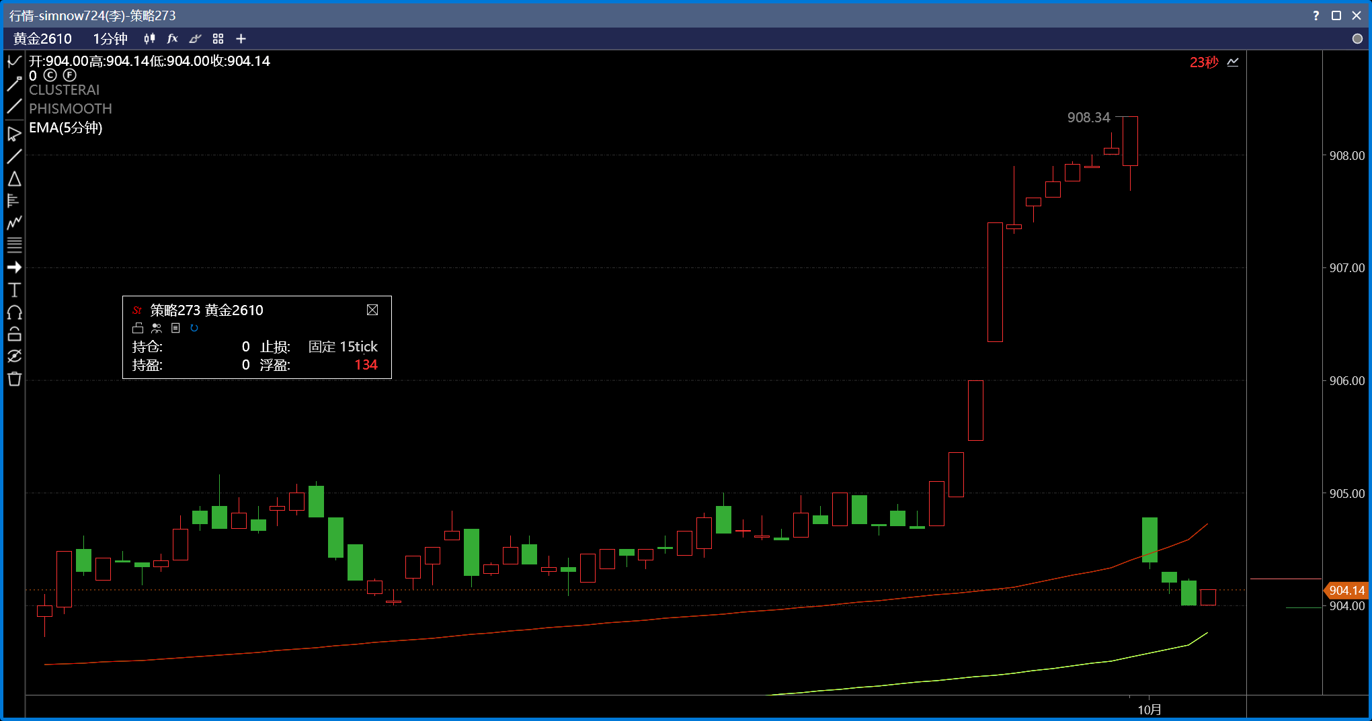Click the 904.14 current price tag
Image resolution: width=1372 pixels, height=721 pixels.
coord(1346,591)
